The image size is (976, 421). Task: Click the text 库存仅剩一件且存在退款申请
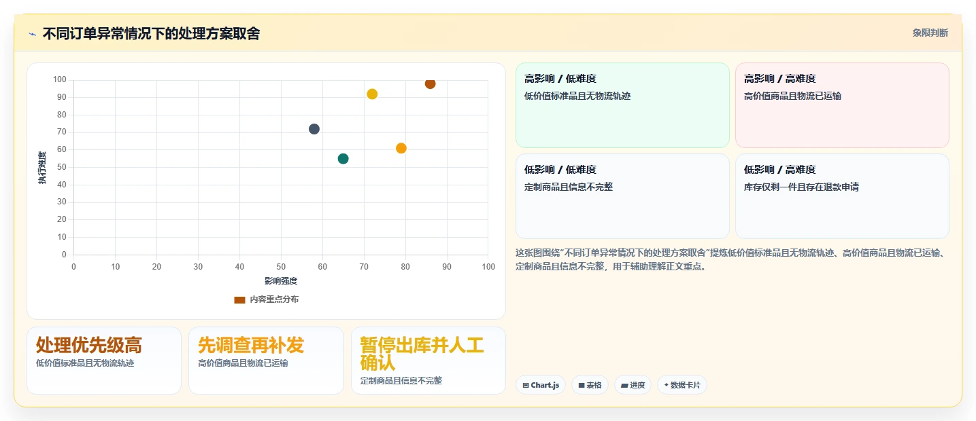(801, 187)
